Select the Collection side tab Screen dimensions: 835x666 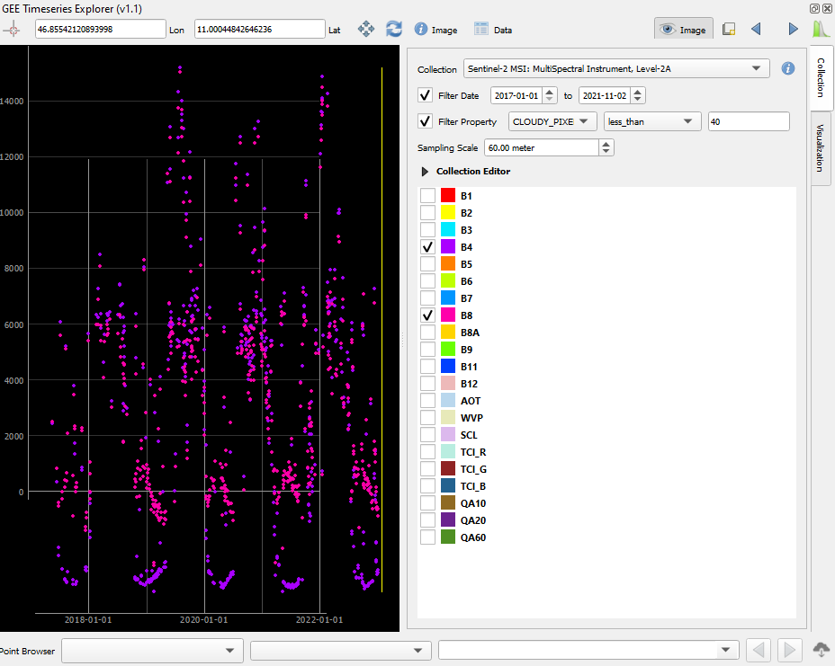821,77
